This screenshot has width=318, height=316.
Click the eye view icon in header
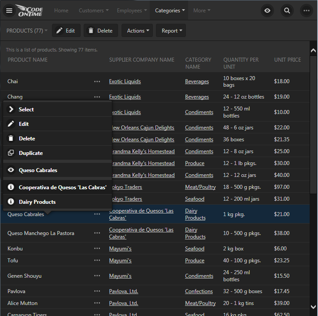click(x=267, y=11)
